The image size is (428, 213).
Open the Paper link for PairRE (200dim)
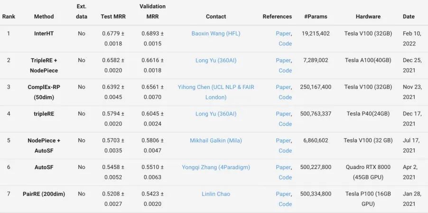pyautogui.click(x=283, y=194)
